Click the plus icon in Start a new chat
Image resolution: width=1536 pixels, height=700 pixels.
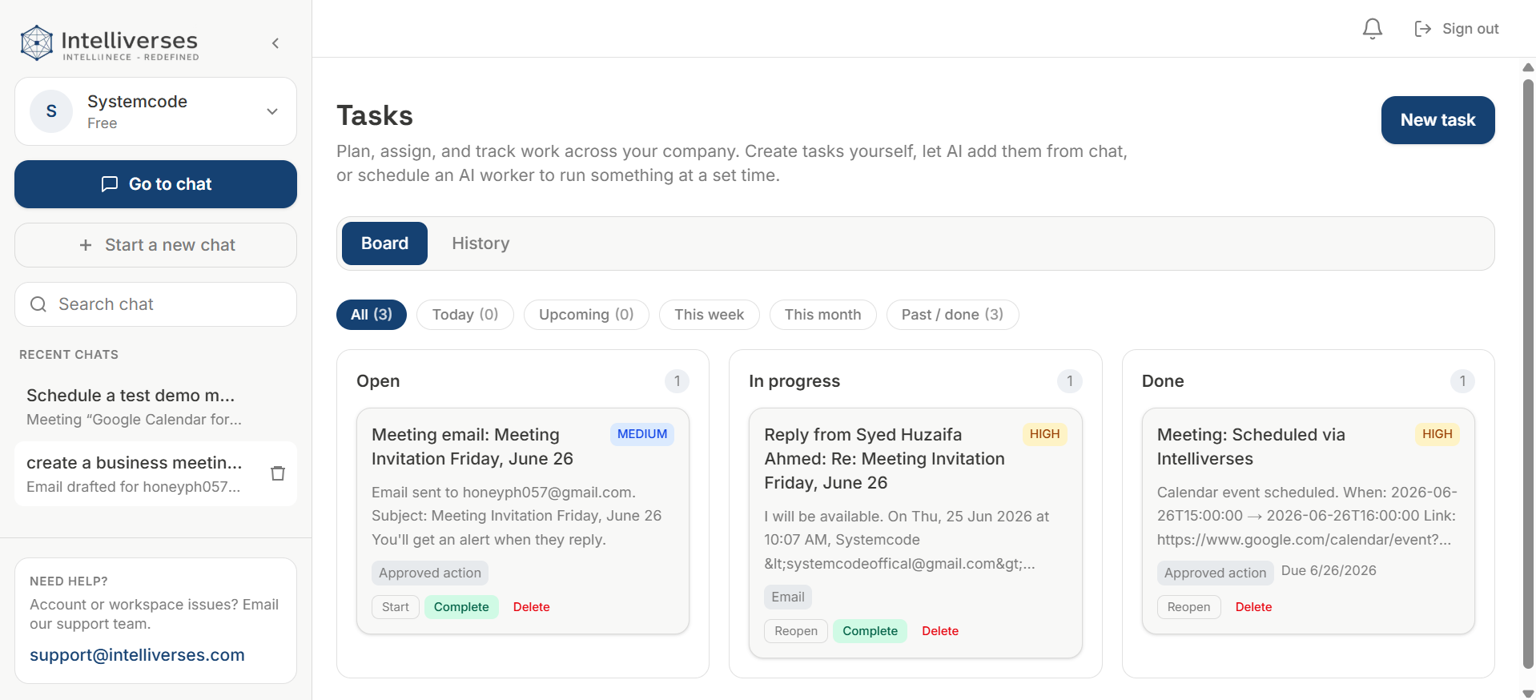click(86, 245)
